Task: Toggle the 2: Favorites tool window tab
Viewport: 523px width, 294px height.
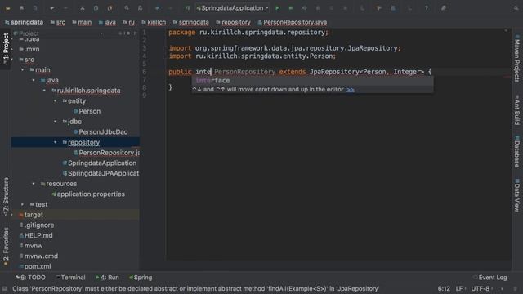Action: point(6,247)
